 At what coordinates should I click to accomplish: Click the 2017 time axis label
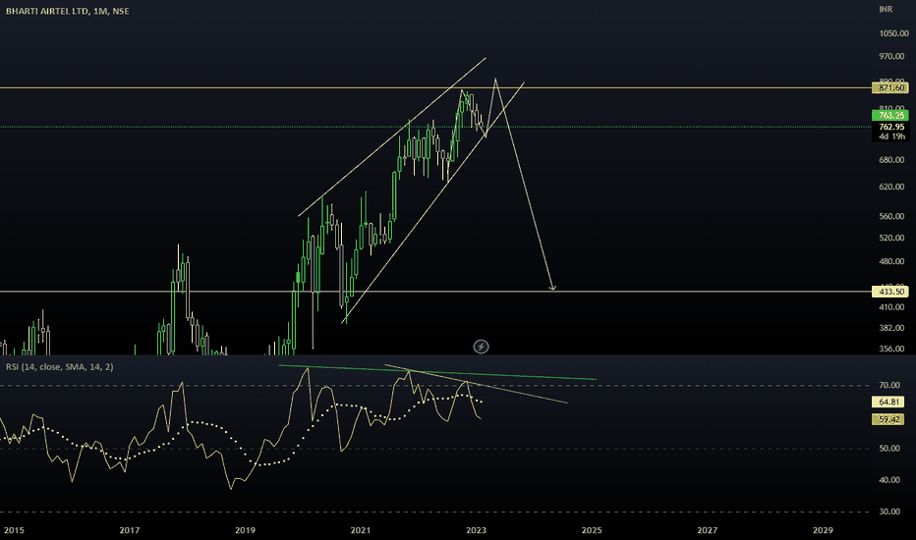tap(129, 530)
